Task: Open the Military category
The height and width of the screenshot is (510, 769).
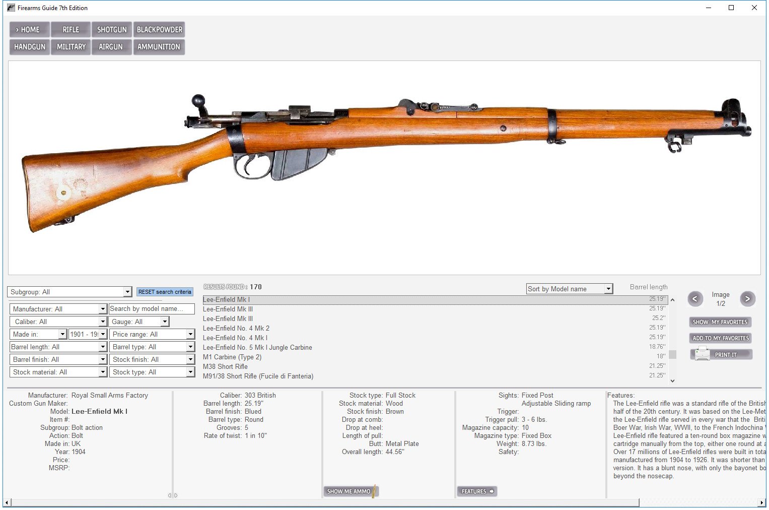Action: (71, 47)
